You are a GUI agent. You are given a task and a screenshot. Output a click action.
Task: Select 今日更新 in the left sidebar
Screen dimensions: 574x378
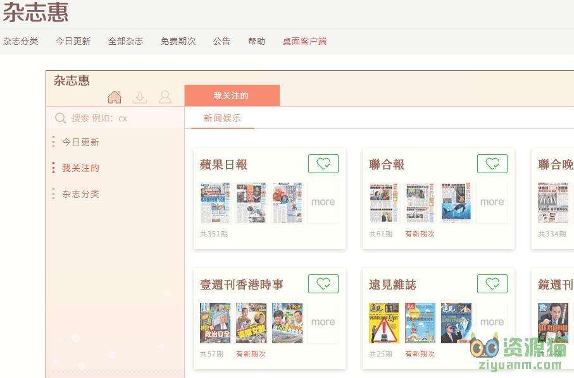(x=80, y=142)
